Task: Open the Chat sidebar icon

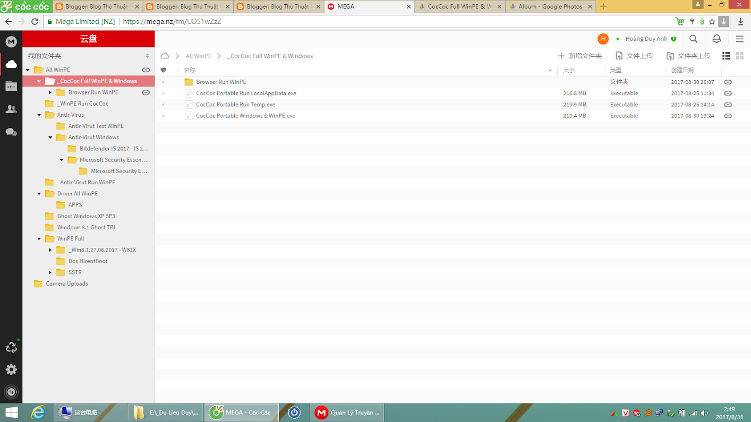Action: click(x=11, y=132)
